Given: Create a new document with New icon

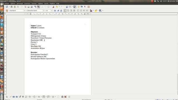Looking at the screenshot, I should 7,7.
